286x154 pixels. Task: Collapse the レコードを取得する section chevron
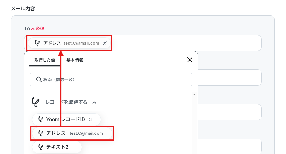pyautogui.click(x=94, y=102)
